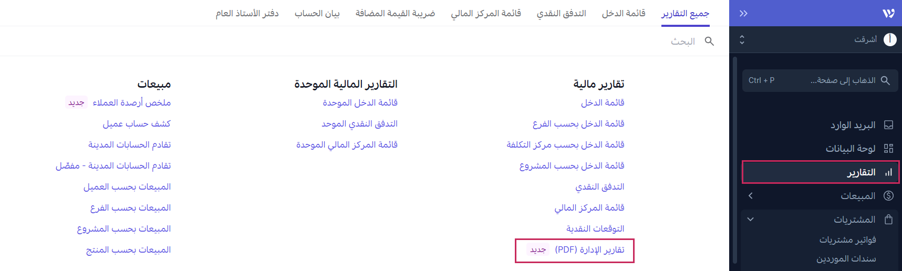
Task: Click the Wafeq logo icon
Action: [888, 13]
